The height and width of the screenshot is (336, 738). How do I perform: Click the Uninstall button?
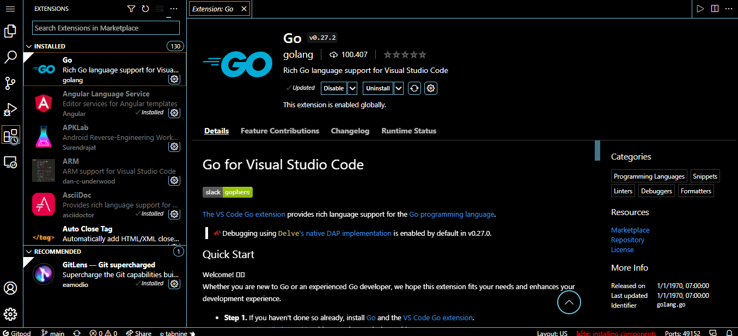[x=378, y=88]
